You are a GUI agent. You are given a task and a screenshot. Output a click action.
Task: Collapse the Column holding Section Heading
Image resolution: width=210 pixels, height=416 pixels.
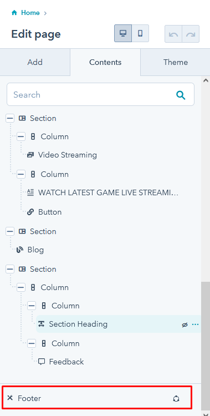[x=32, y=306]
